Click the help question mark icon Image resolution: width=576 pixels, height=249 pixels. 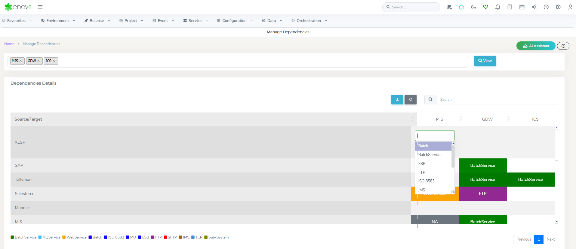(x=546, y=7)
